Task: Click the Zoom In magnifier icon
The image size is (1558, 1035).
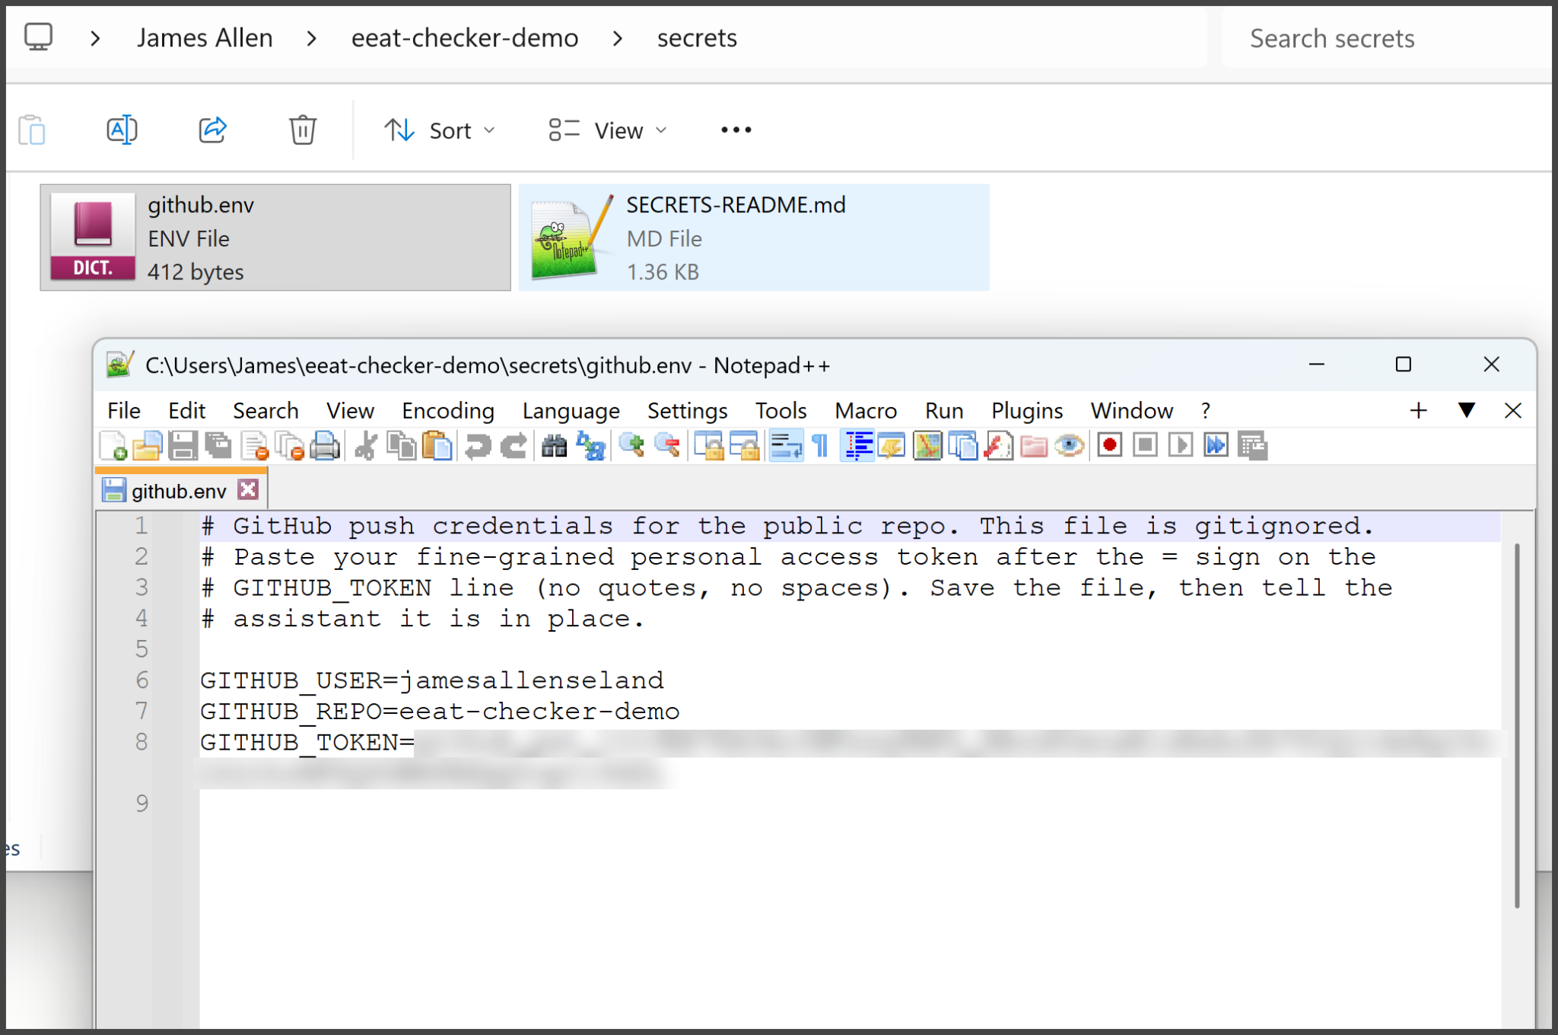Action: coord(631,446)
